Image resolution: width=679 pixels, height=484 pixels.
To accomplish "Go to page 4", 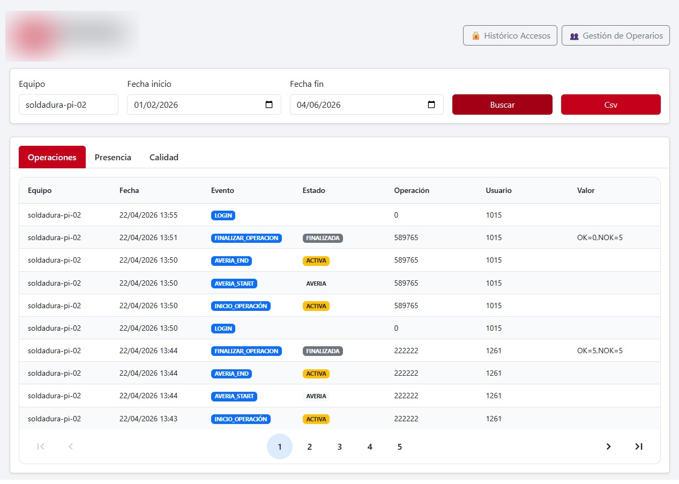I will point(370,446).
